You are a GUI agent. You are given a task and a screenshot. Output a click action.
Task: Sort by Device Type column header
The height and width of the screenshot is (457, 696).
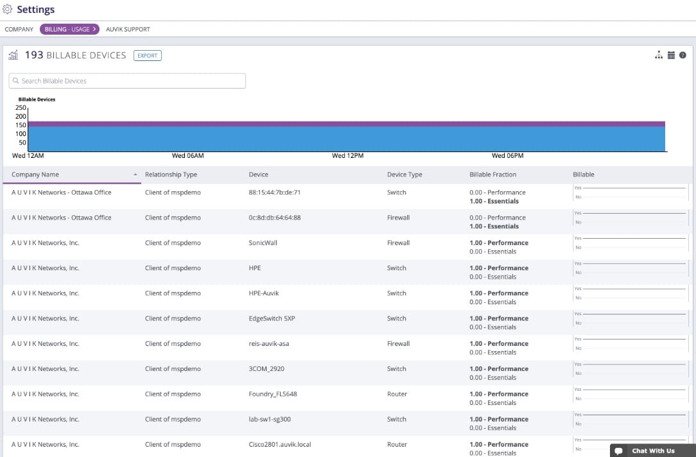pos(405,175)
